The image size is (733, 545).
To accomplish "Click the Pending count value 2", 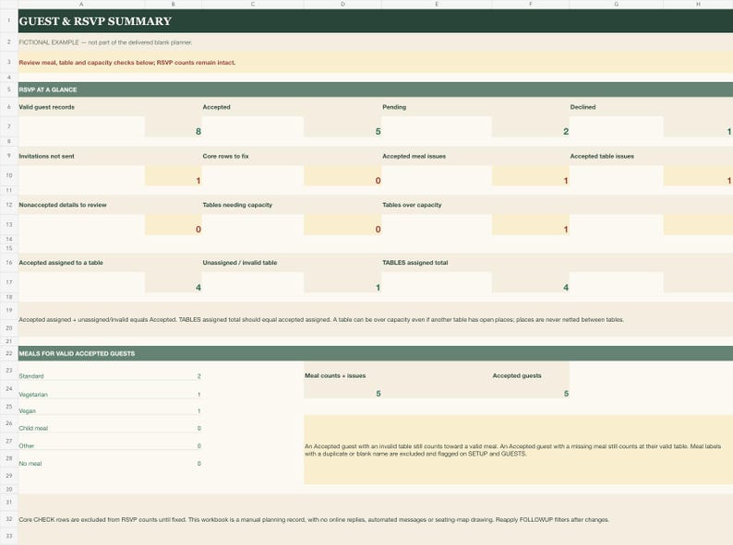I will (x=566, y=131).
